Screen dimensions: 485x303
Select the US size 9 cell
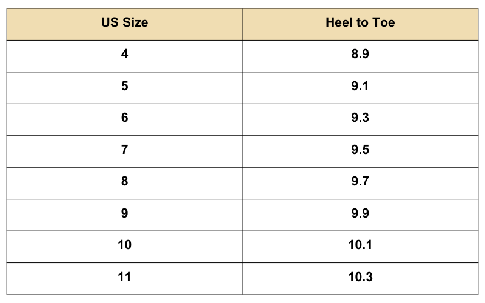coord(124,213)
